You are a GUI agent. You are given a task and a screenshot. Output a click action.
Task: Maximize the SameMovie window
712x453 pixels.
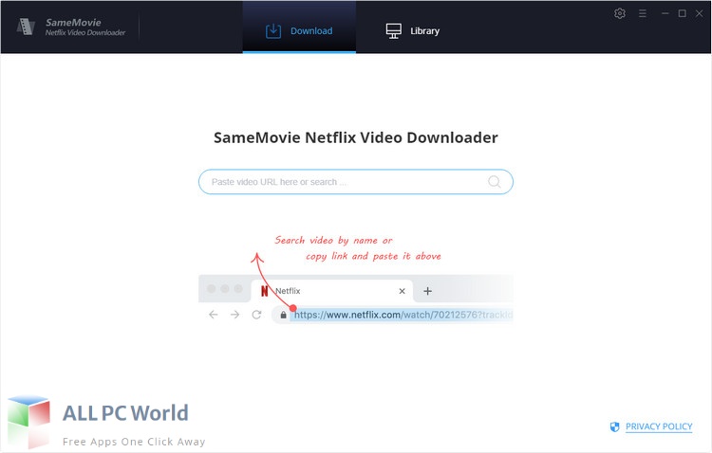coord(682,13)
